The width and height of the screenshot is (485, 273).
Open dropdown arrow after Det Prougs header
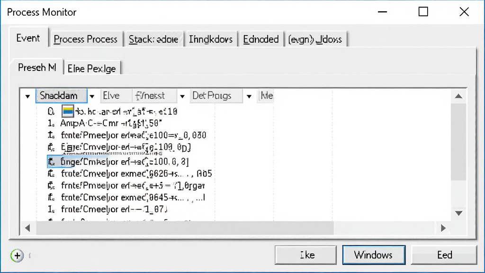tap(249, 96)
